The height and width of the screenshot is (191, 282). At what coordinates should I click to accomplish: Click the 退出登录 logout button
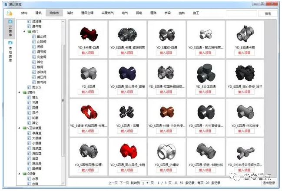(269, 183)
